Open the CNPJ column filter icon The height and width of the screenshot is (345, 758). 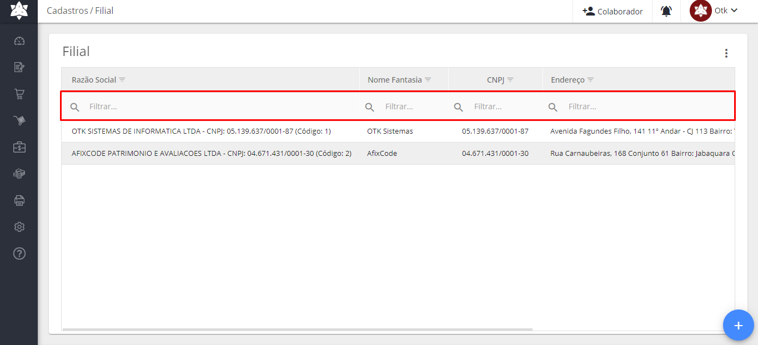(x=510, y=80)
